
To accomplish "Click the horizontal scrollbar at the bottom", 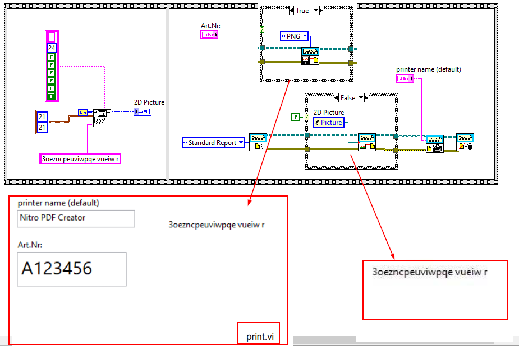I will pyautogui.click(x=325, y=339).
